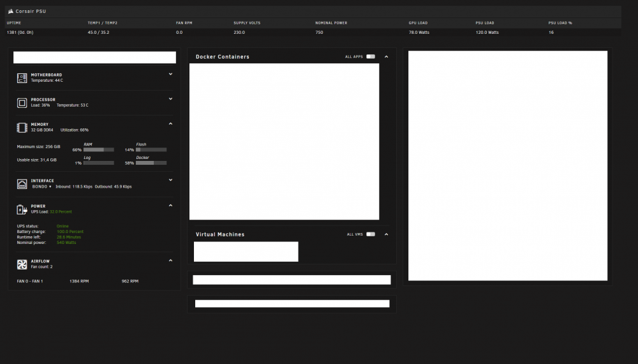Click the UPS status Online value
The image size is (638, 364).
coord(63,226)
